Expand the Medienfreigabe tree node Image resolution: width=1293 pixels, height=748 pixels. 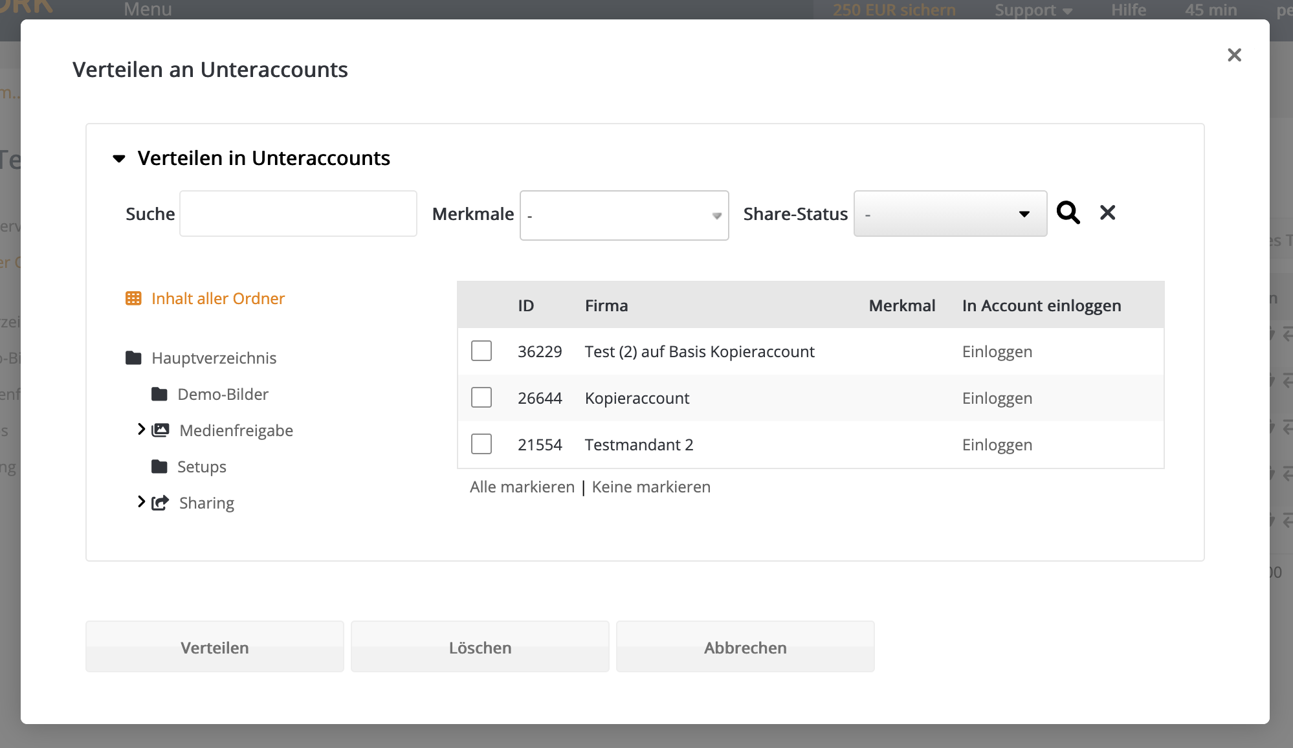(141, 430)
